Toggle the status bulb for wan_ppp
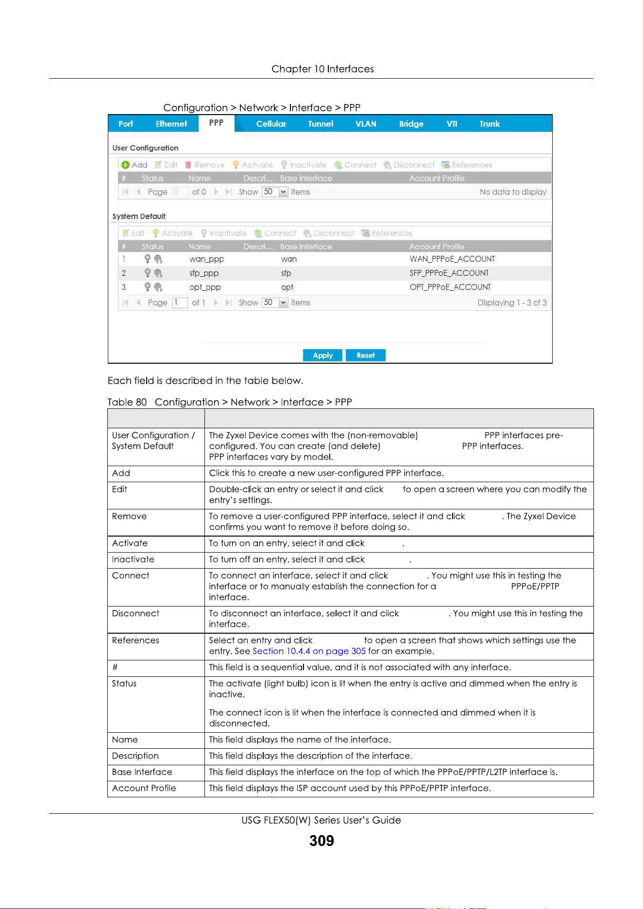This screenshot has height=909, width=643. coord(148,259)
